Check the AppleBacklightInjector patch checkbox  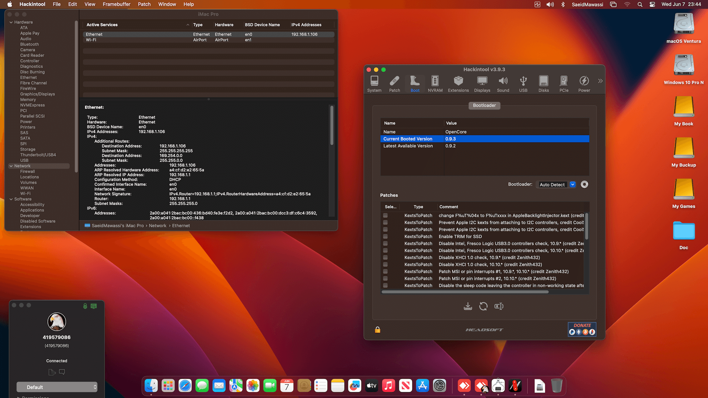coord(385,216)
